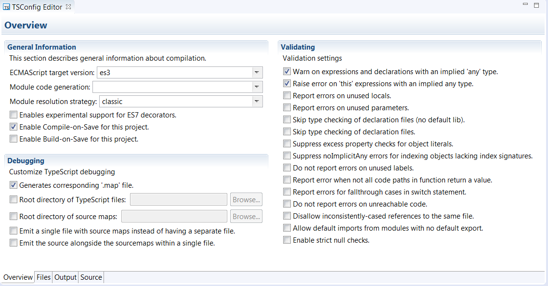Click the TSConfig Editor tab icon
Image resolution: width=548 pixels, height=286 pixels.
click(7, 7)
